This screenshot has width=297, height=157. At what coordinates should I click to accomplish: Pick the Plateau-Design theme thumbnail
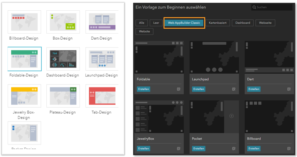pyautogui.click(x=63, y=96)
